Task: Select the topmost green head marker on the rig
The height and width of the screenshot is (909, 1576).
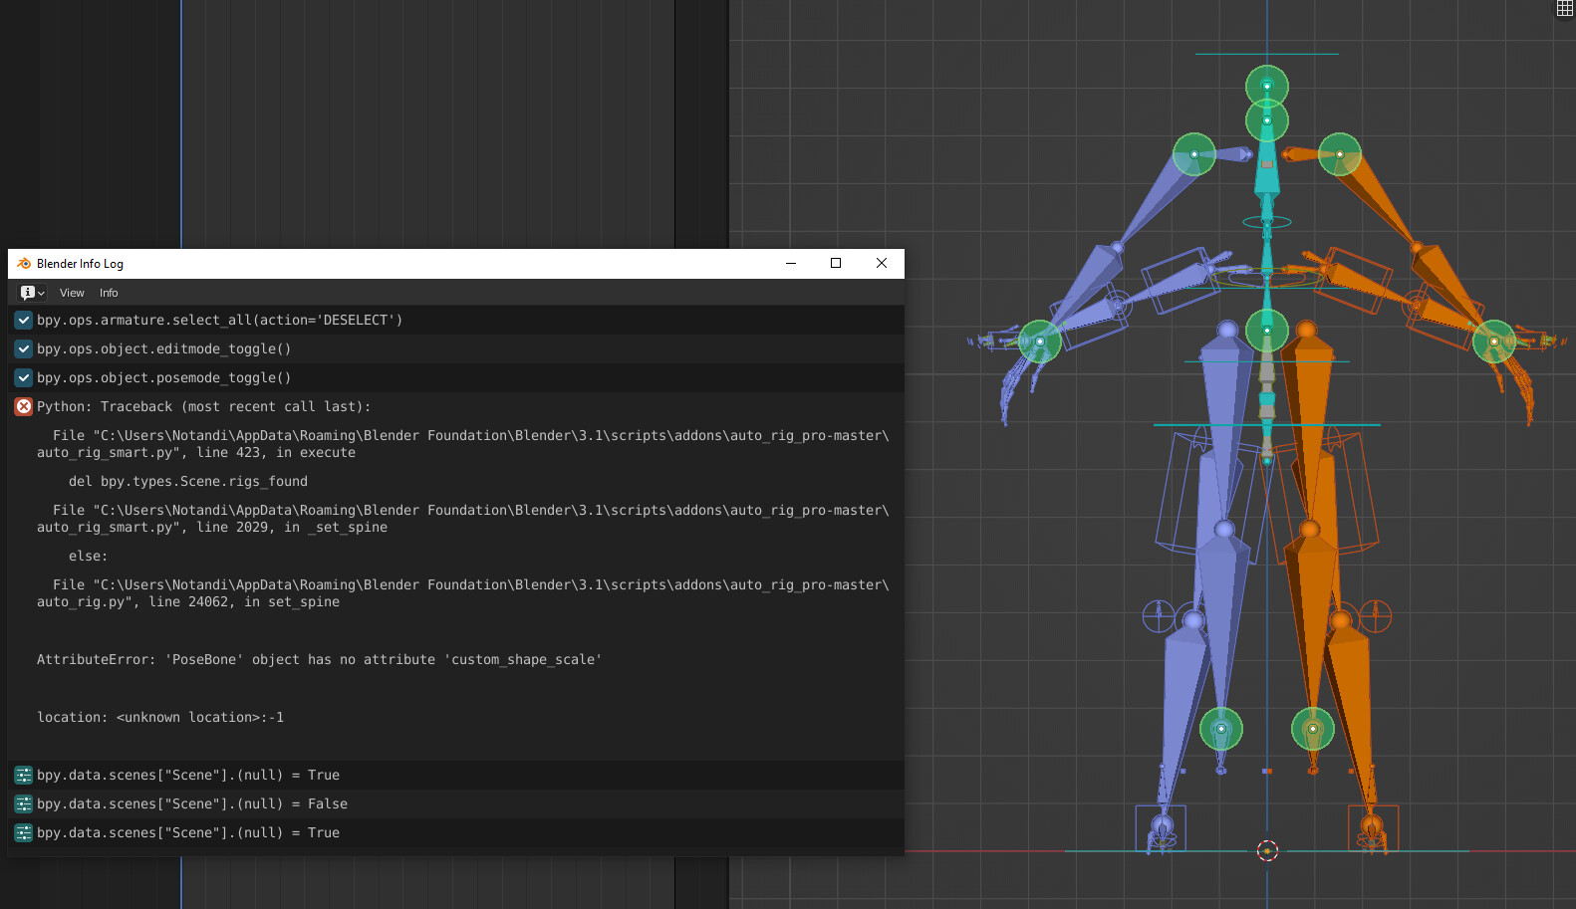Action: (1267, 87)
